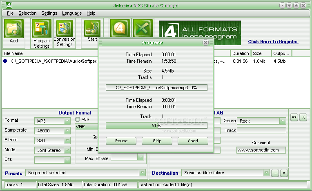This screenshot has height=191, width=312.
Task: Click the Comment field with www.softpedia.com
Action: pos(261,150)
